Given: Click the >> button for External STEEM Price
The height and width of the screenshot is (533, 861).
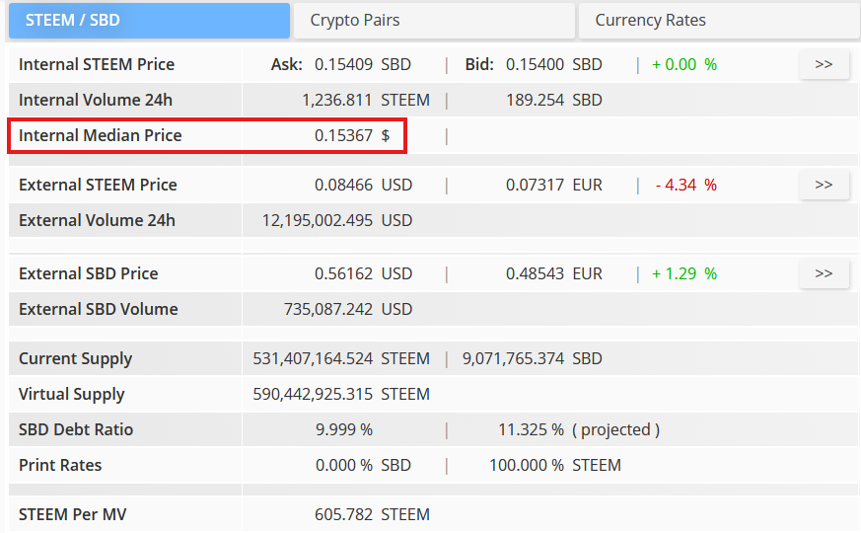Looking at the screenshot, I should click(x=824, y=186).
